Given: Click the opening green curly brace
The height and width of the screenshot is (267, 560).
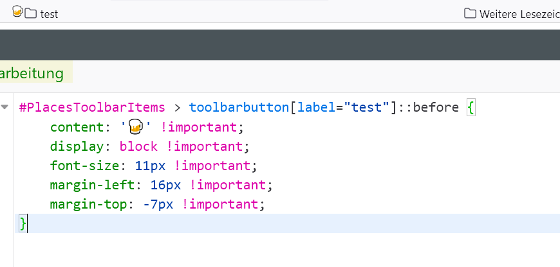Looking at the screenshot, I should point(471,107).
